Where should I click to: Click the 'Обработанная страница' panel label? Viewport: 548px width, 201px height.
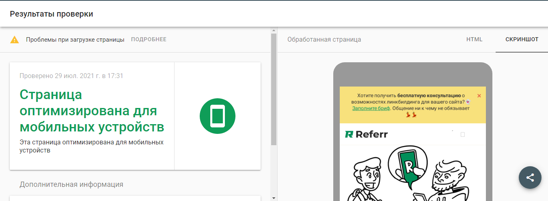[324, 40]
